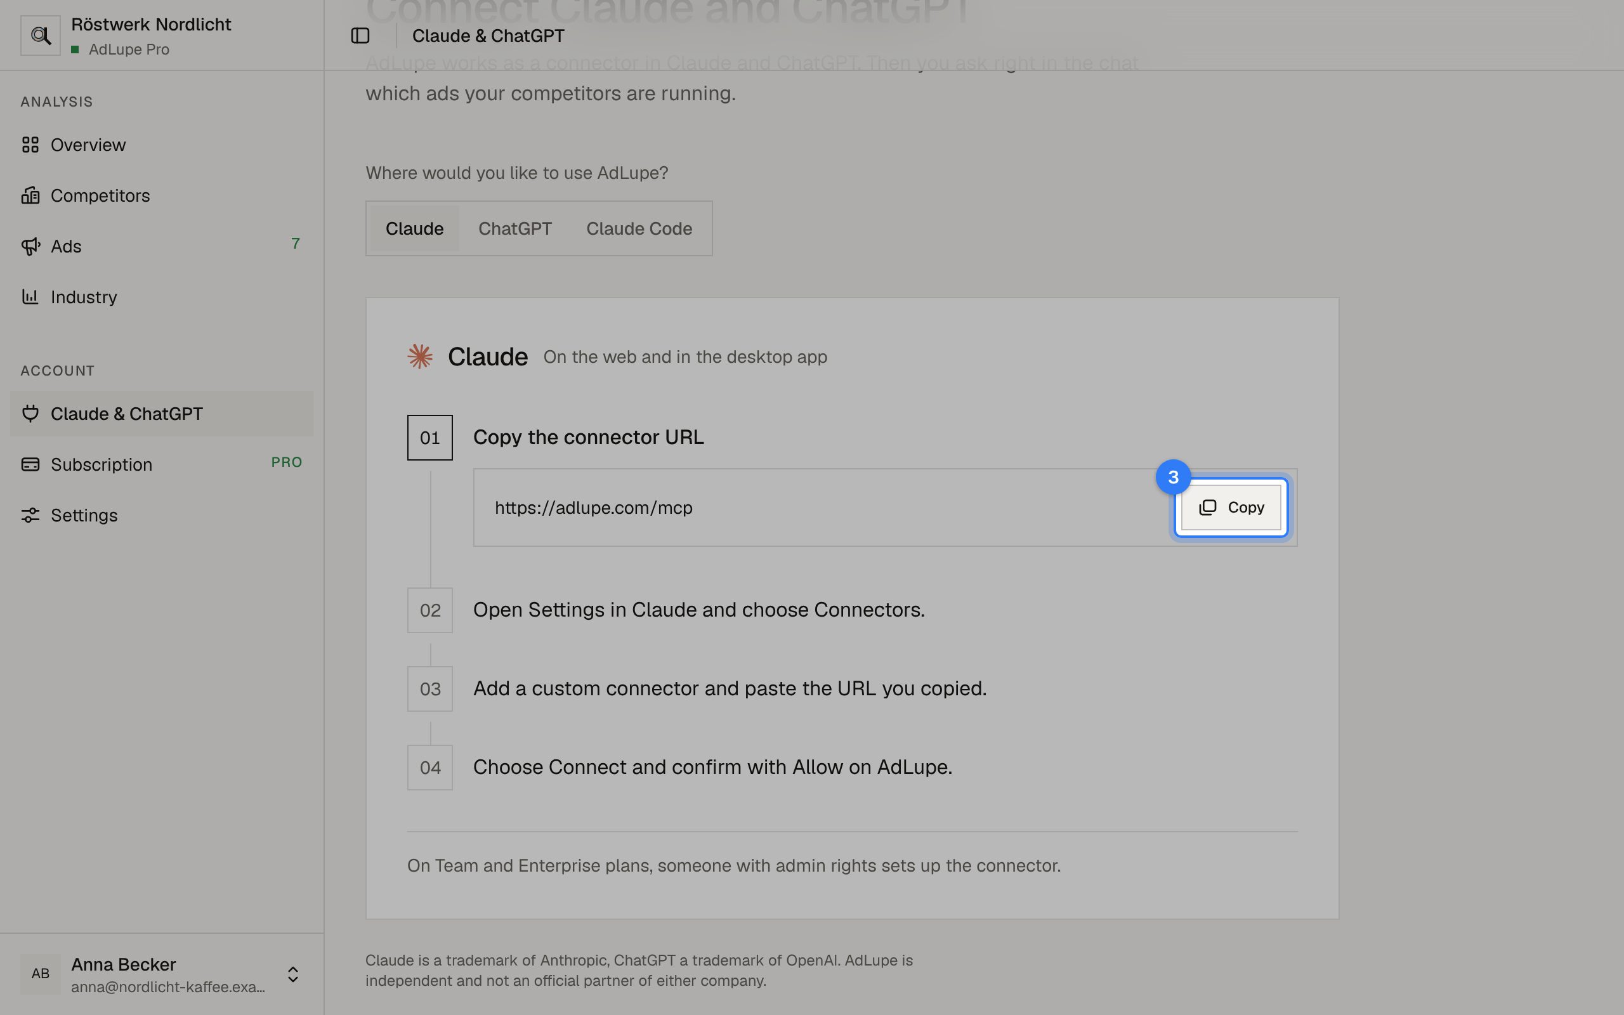
Task: Click the PRO badge next to Subscription
Action: [287, 462]
